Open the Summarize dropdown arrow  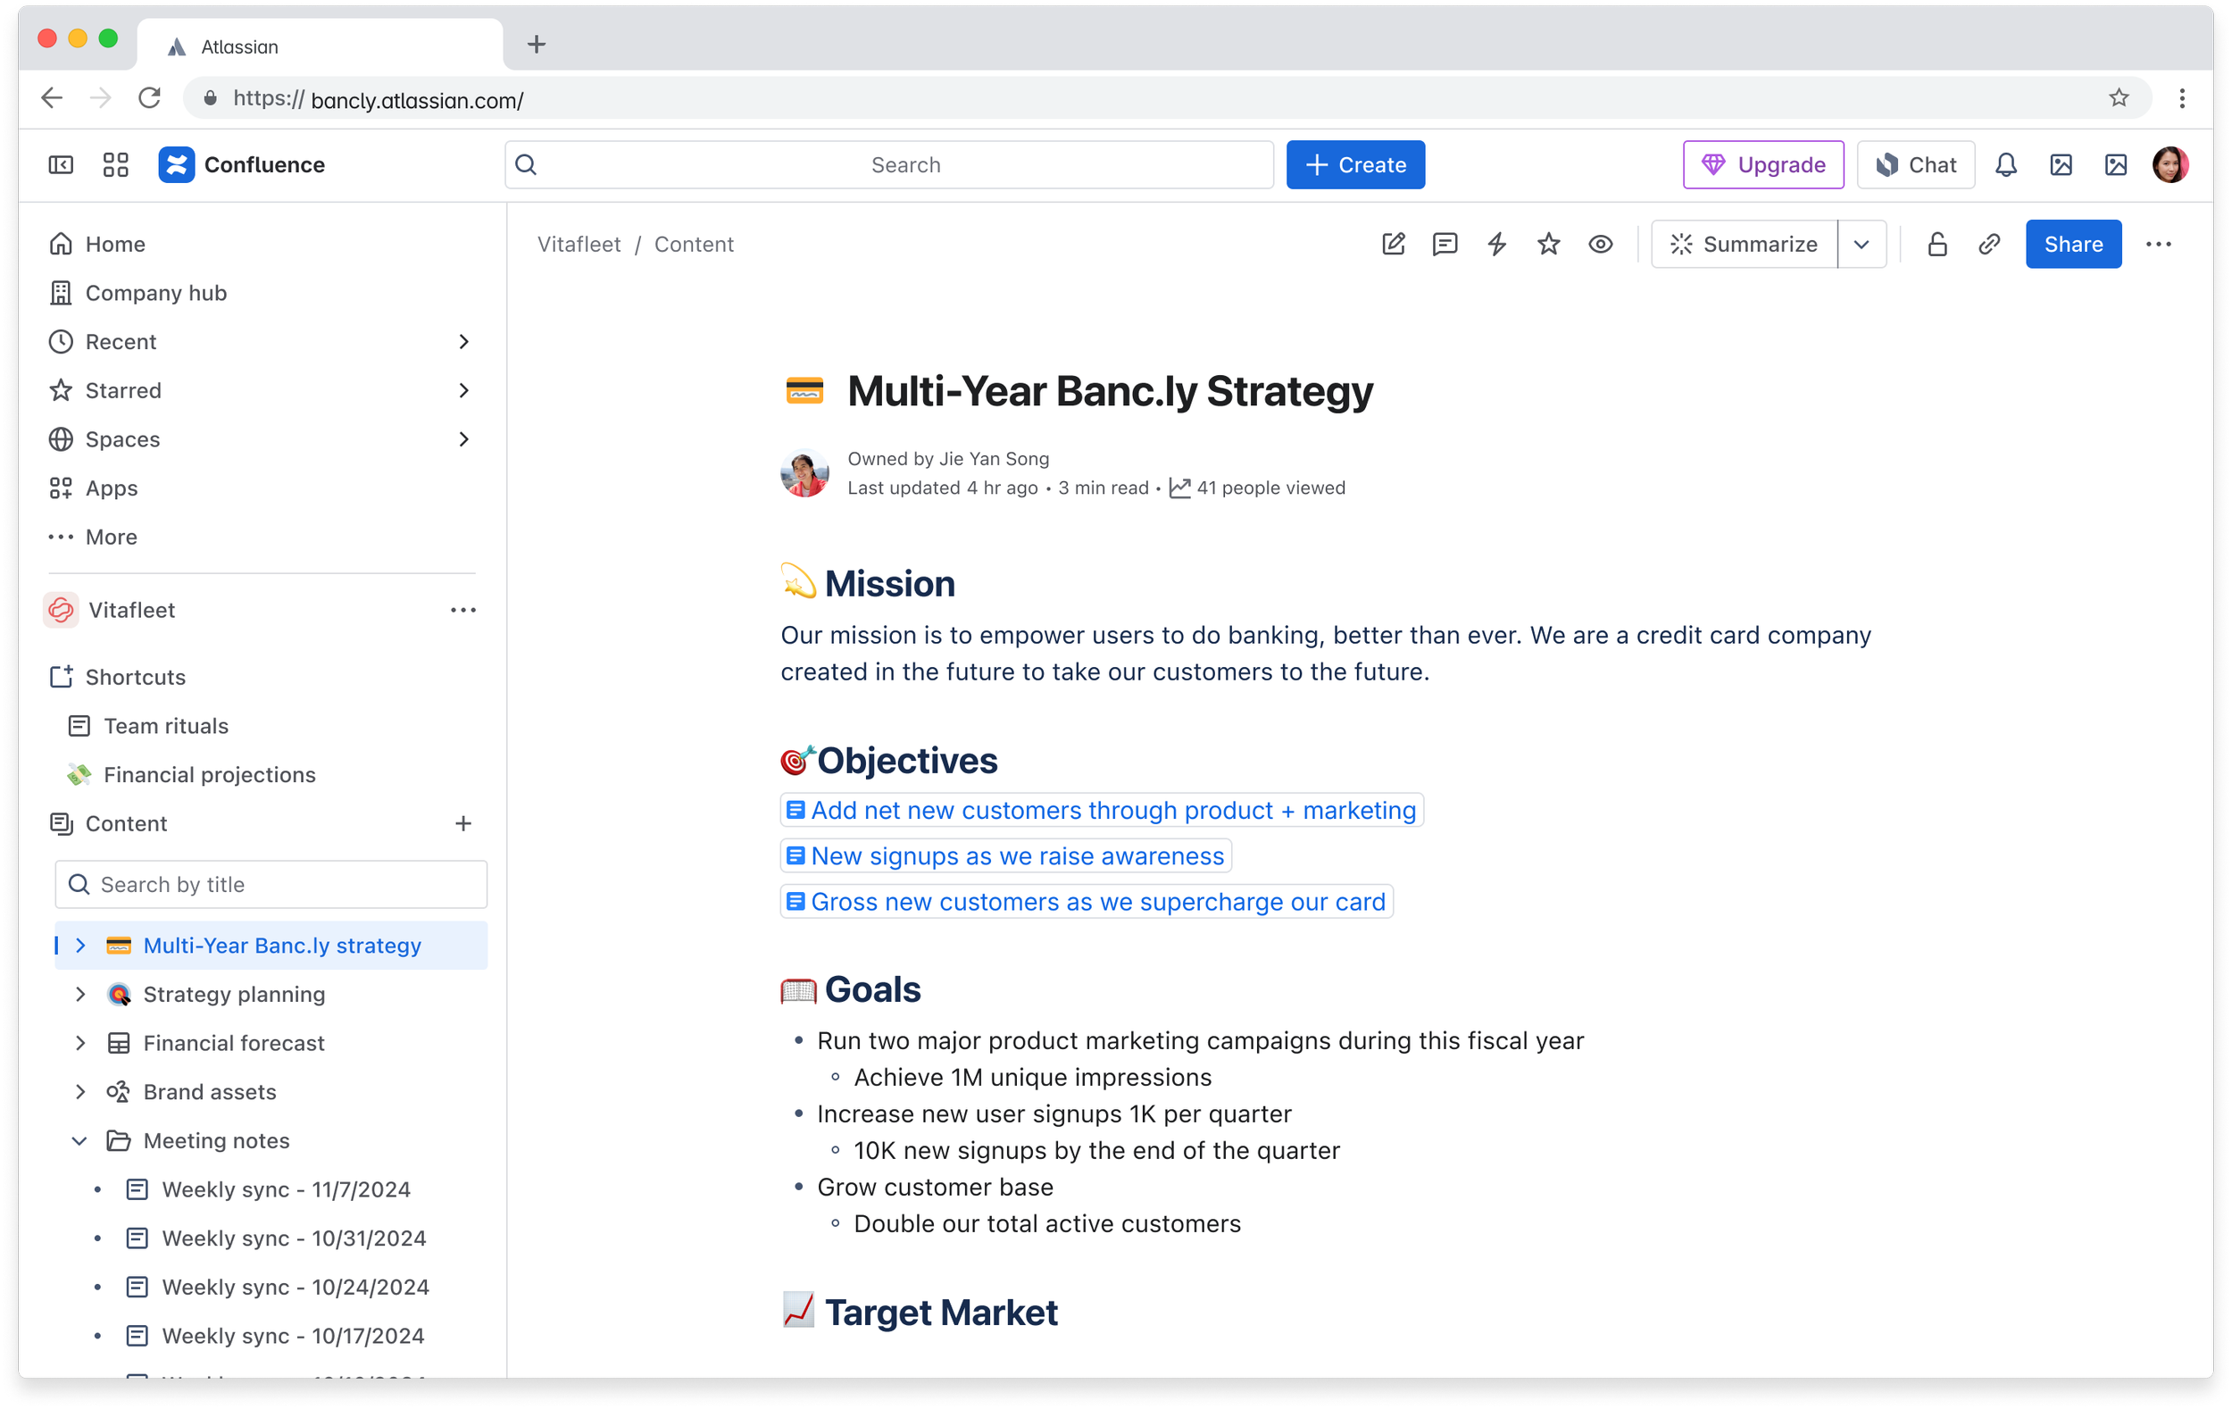click(x=1861, y=244)
